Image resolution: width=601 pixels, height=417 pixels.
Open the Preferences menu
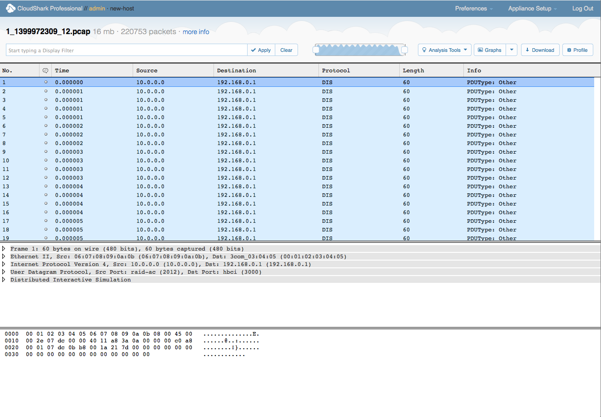click(474, 8)
